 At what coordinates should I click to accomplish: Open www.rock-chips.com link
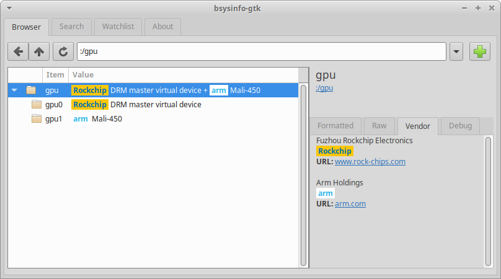(x=370, y=162)
